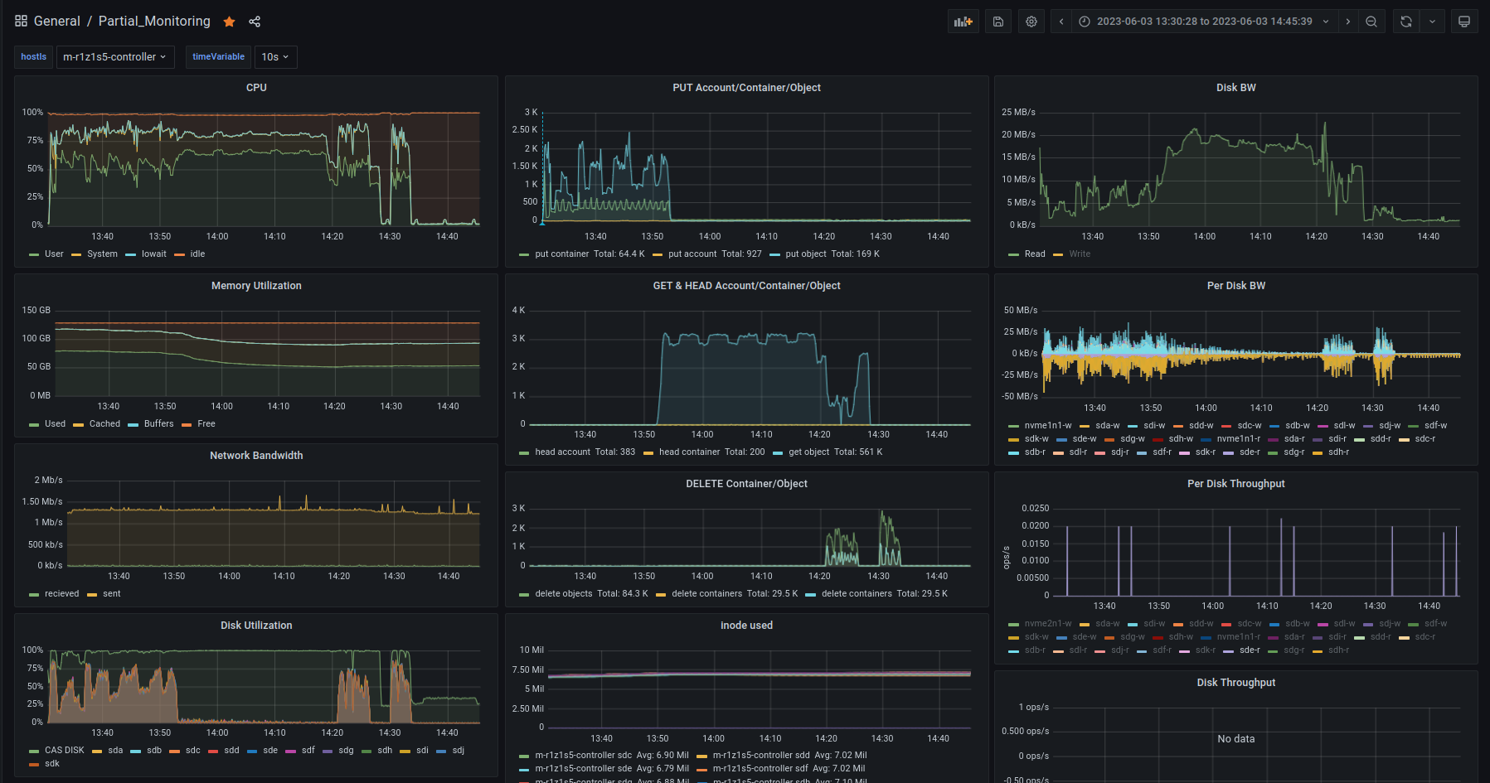Open the Network Bandwidth panel title menu

256,456
